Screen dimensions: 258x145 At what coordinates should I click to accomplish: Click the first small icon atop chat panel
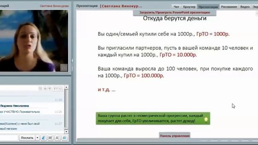click(x=40, y=89)
